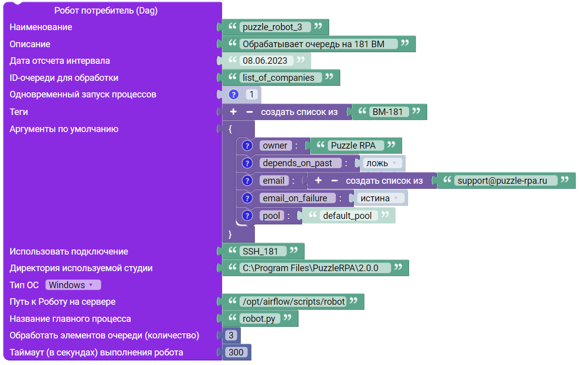The image size is (579, 365).
Task: Edit the /opt/airflow/scripts/robot path field
Action: tap(294, 302)
